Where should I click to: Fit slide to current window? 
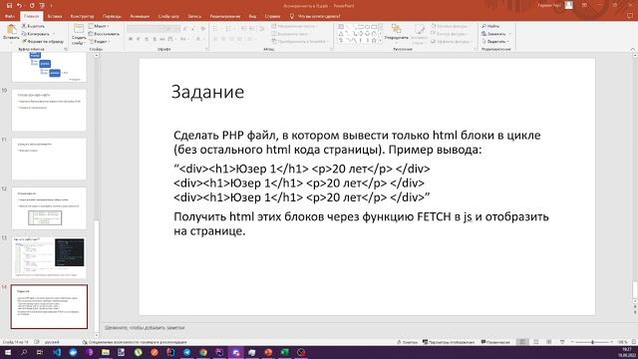[x=634, y=342]
